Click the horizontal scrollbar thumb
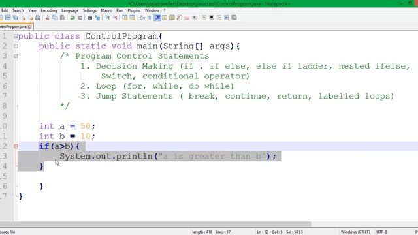Viewport: 418px width, 235px height. pos(155,224)
